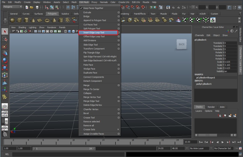Create a polygon cube from shelf
243x157 pixels.
pyautogui.click(x=19, y=20)
